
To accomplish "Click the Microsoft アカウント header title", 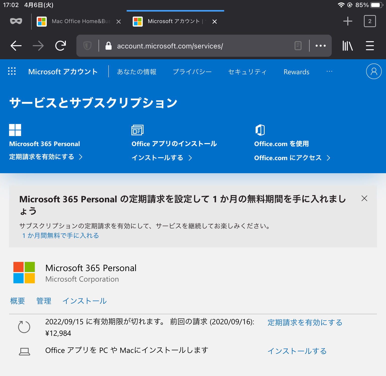I will pyautogui.click(x=63, y=72).
